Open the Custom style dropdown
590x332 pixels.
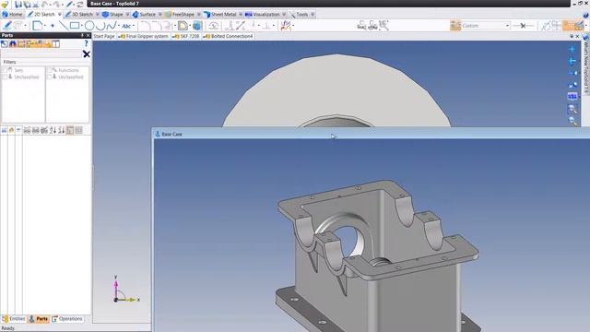(x=508, y=26)
